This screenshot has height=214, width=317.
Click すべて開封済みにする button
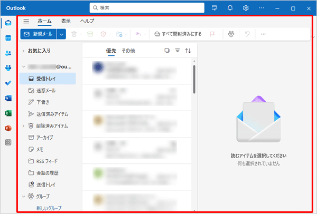click(x=178, y=34)
